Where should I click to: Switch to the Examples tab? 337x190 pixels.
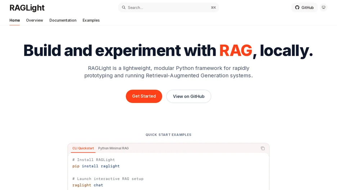pyautogui.click(x=91, y=20)
